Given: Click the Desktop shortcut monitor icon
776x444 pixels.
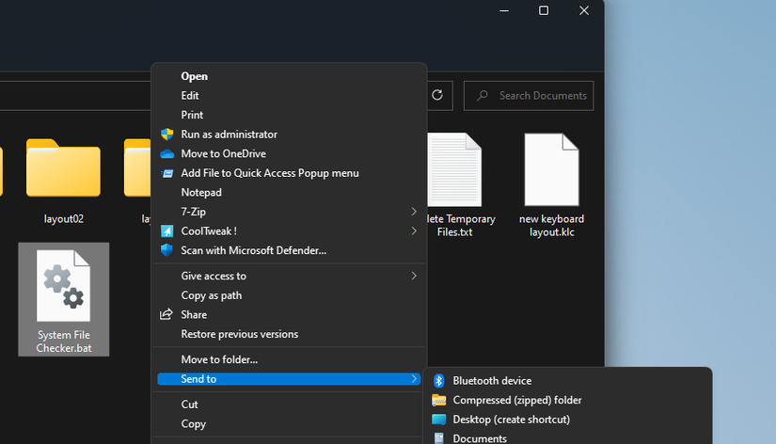Looking at the screenshot, I should (439, 420).
